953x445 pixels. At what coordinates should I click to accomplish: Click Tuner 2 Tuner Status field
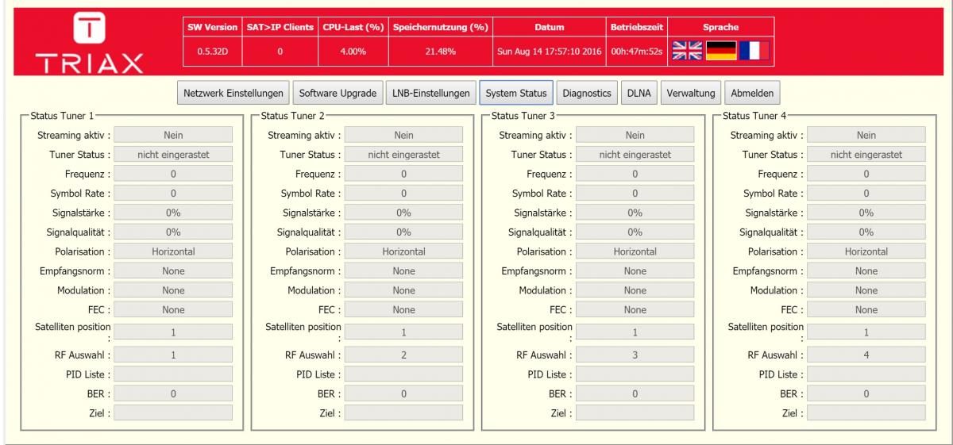click(x=403, y=155)
